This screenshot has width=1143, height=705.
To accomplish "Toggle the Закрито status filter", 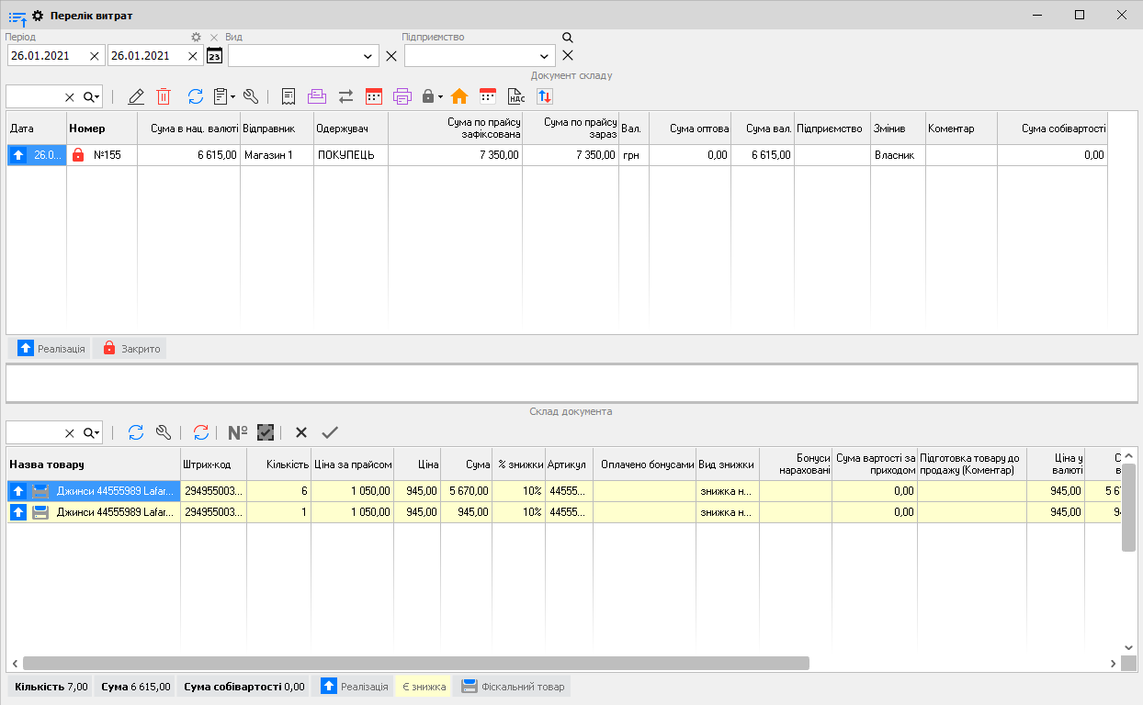I will (130, 349).
